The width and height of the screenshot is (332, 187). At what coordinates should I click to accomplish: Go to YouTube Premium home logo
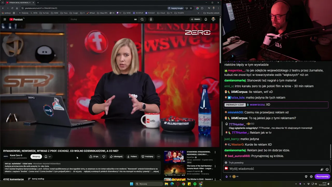click(x=17, y=19)
